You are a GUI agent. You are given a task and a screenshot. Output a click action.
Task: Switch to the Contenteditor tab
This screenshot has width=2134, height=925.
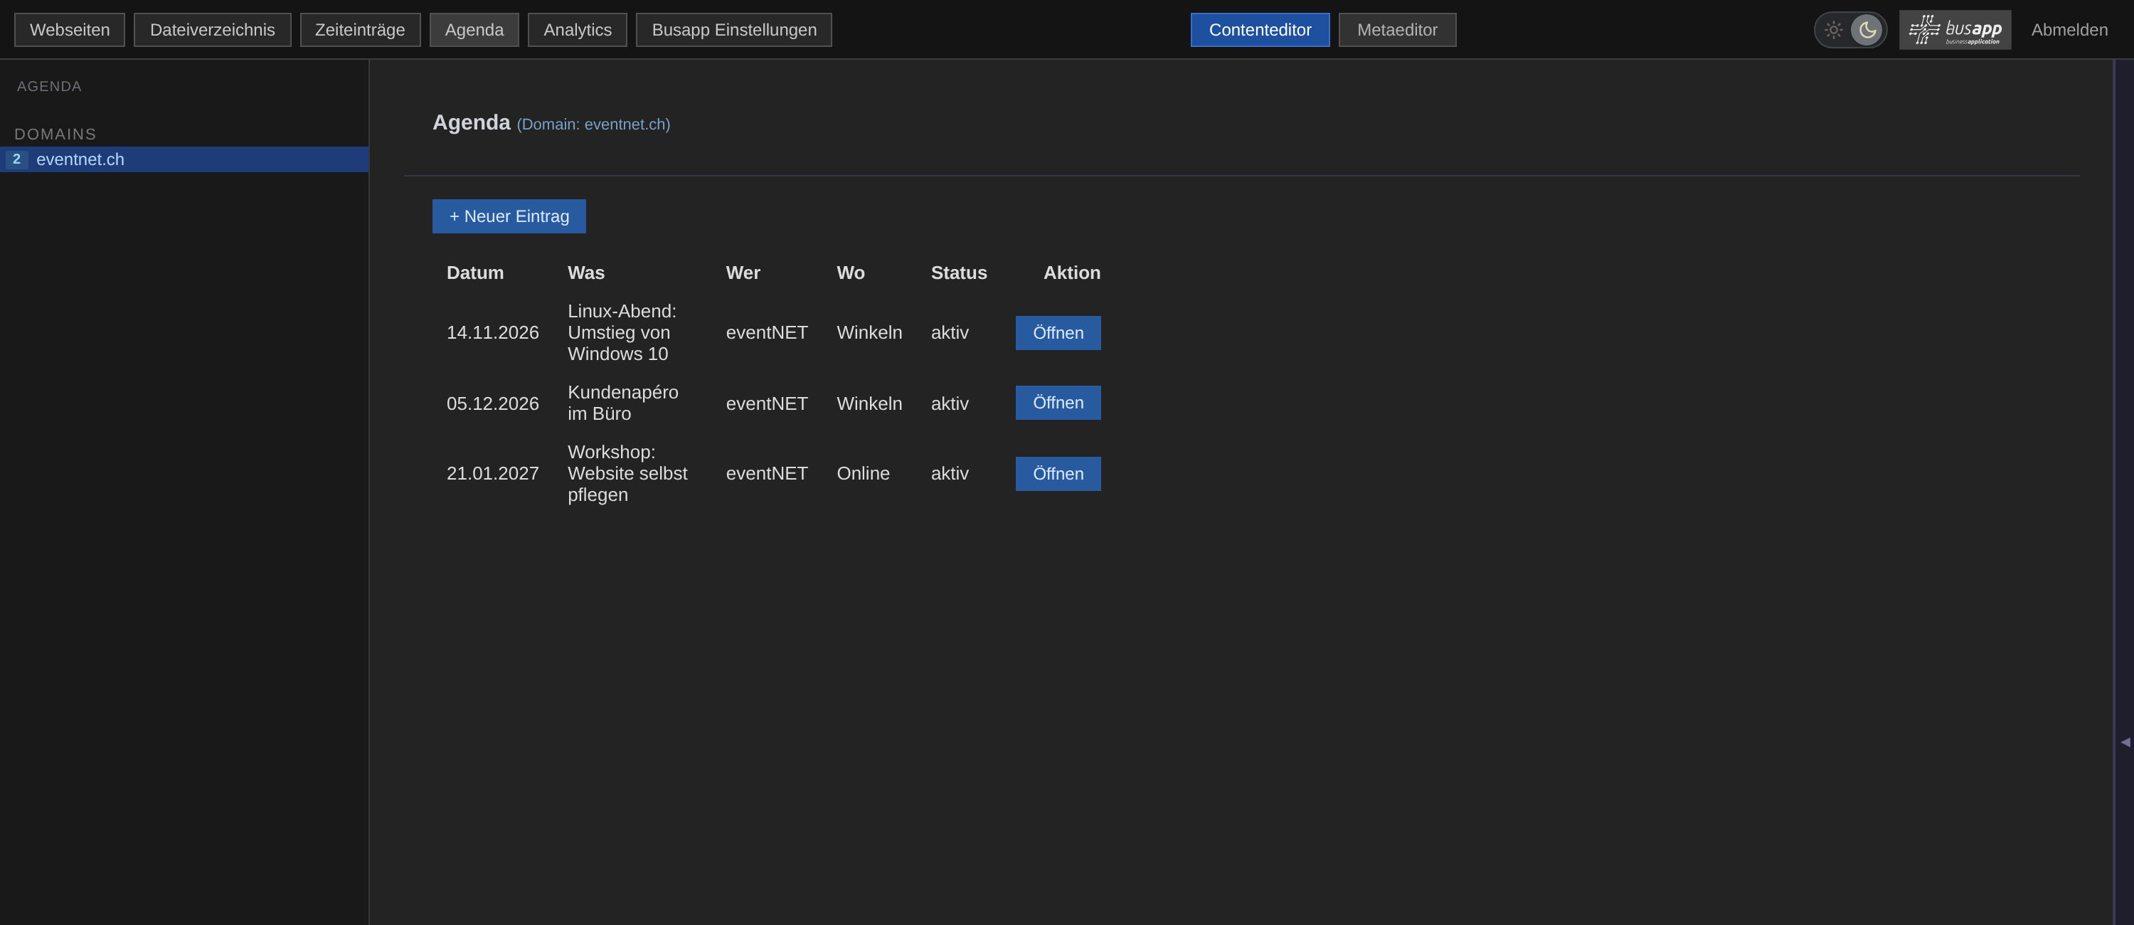point(1260,30)
